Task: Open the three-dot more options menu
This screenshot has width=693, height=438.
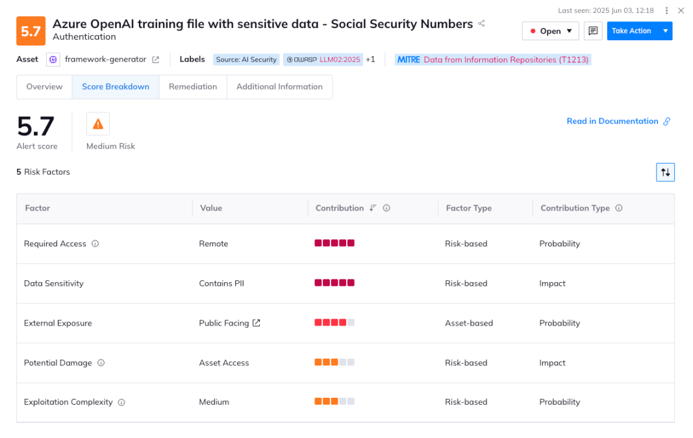Action: click(x=666, y=10)
